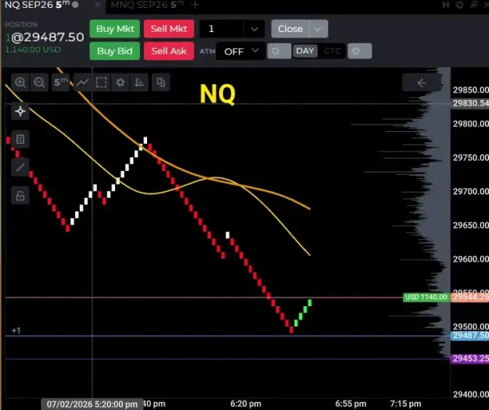Click the indicators bar chart icon
This screenshot has height=410, width=489.
(139, 82)
